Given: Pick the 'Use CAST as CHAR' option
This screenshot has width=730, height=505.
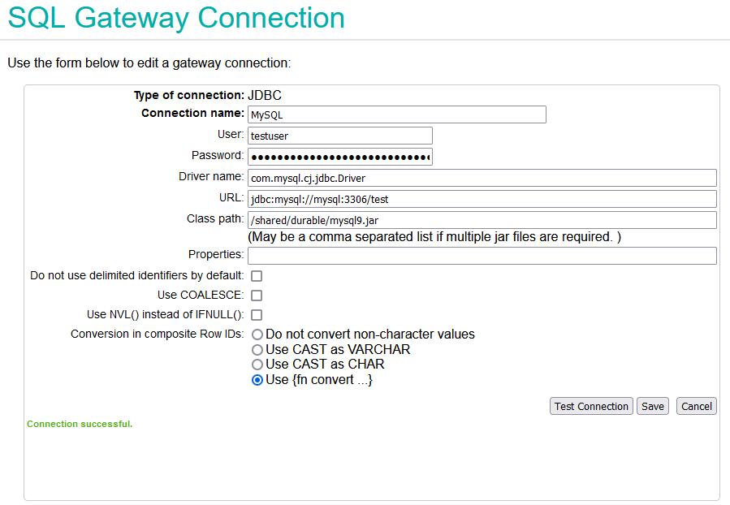Looking at the screenshot, I should click(x=257, y=365).
